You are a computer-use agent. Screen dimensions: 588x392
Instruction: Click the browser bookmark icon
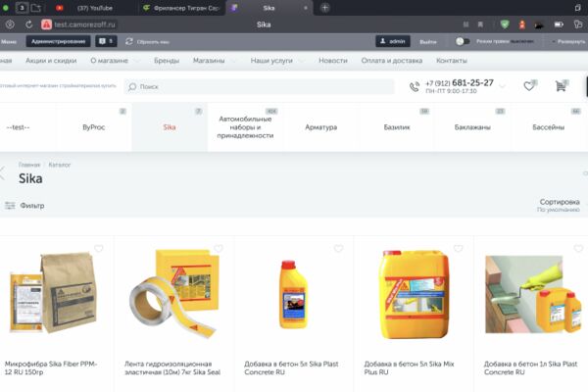point(480,24)
